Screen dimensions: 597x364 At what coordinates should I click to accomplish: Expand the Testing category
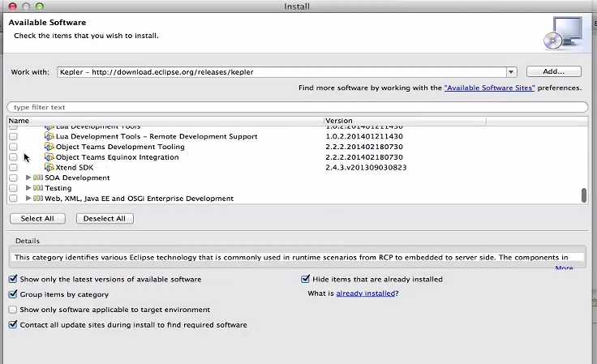click(x=28, y=188)
